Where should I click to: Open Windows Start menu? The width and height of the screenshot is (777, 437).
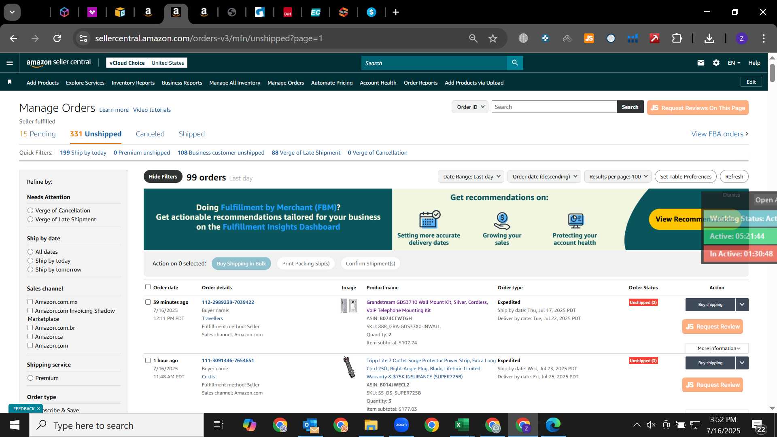(15, 425)
